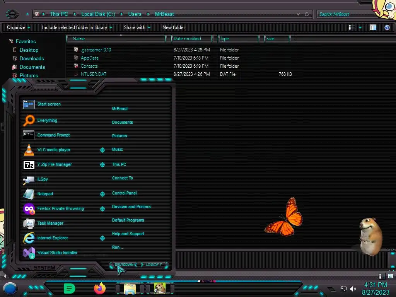Open the taskbar clock 4:31 PM

[x=376, y=285]
